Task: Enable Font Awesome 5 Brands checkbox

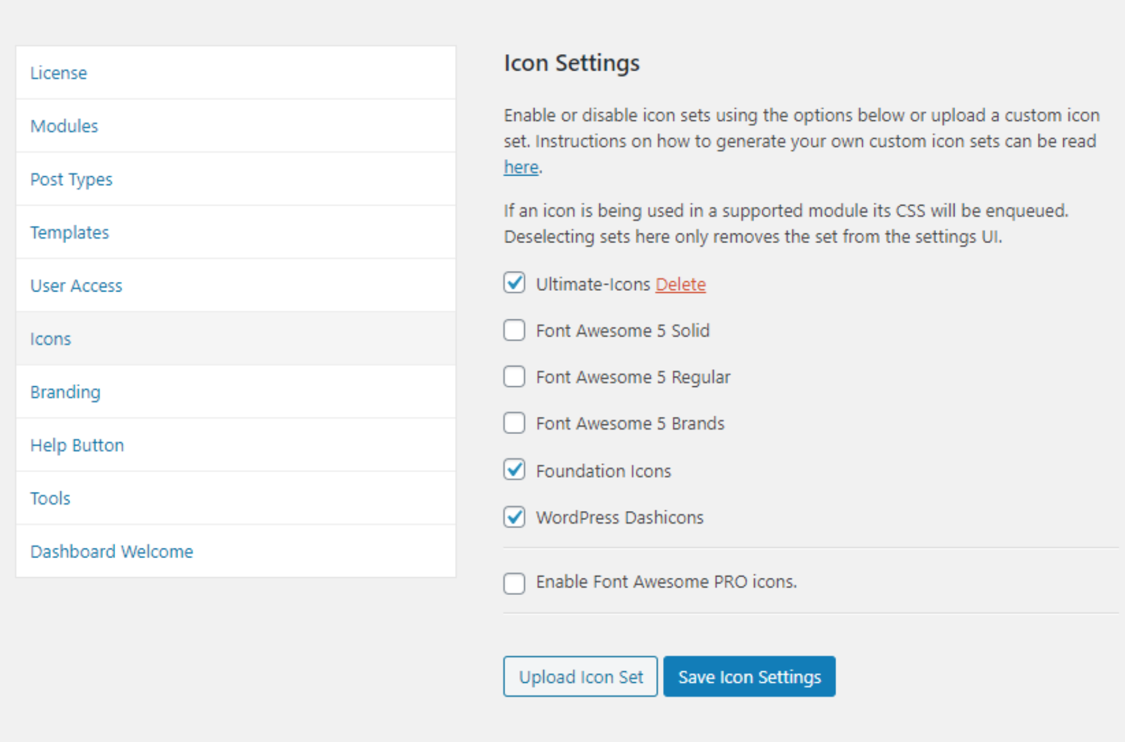Action: [x=514, y=423]
